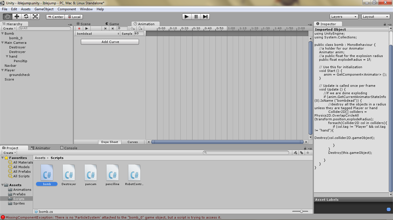
Task: Start Play mode in Unity
Action: tap(187, 17)
